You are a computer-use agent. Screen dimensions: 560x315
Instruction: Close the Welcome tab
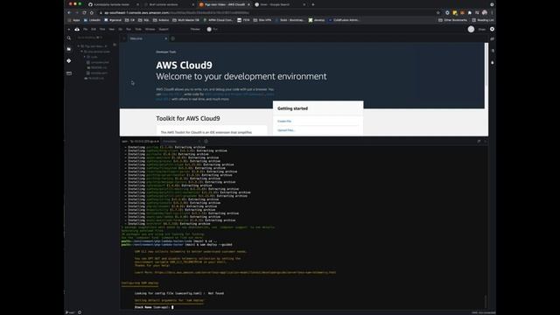pos(165,38)
